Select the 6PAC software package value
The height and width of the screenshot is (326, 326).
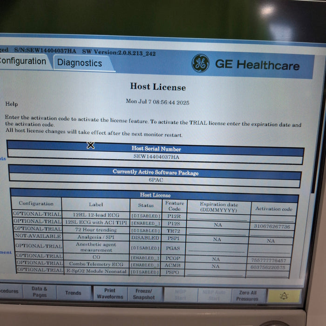click(156, 180)
